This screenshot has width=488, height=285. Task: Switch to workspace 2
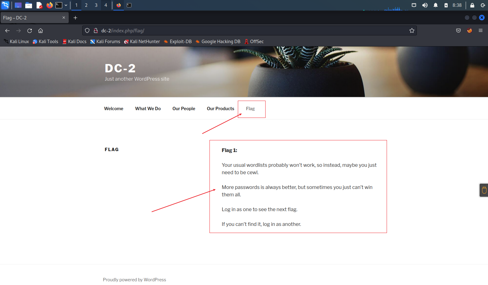[x=86, y=5]
